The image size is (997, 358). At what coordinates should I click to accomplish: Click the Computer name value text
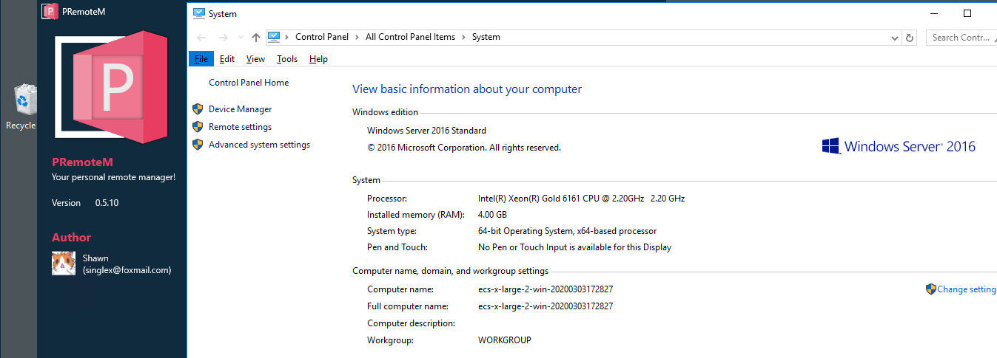point(546,289)
